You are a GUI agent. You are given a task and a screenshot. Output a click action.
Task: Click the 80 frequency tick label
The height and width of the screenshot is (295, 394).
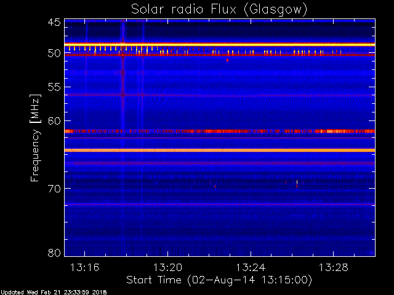coord(54,253)
